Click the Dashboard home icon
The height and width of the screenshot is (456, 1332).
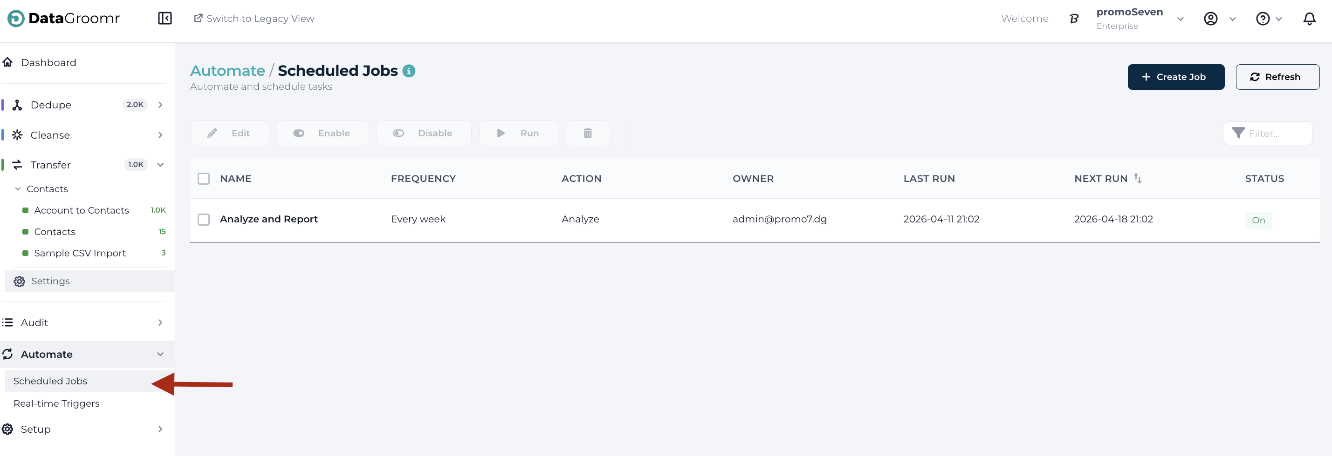(8, 62)
